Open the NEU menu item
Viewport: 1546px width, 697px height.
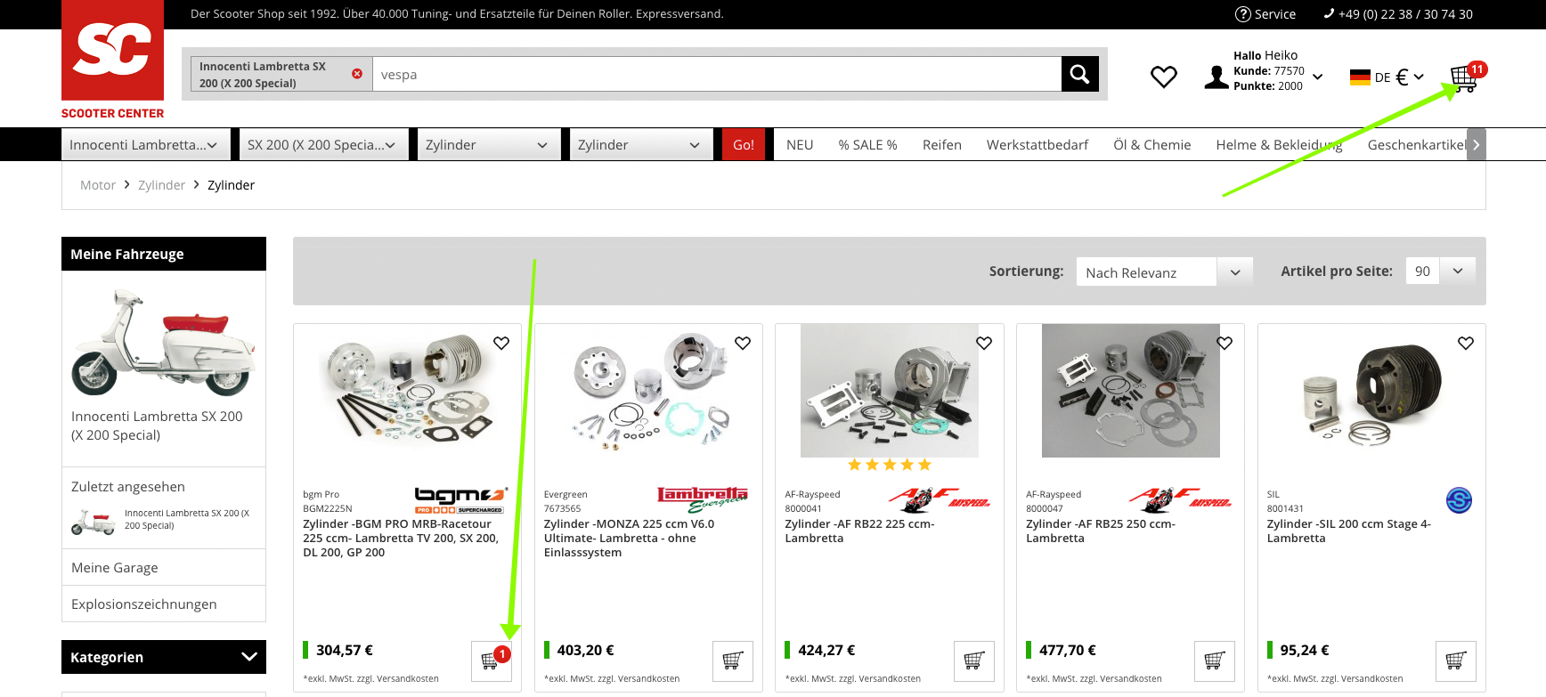[800, 145]
